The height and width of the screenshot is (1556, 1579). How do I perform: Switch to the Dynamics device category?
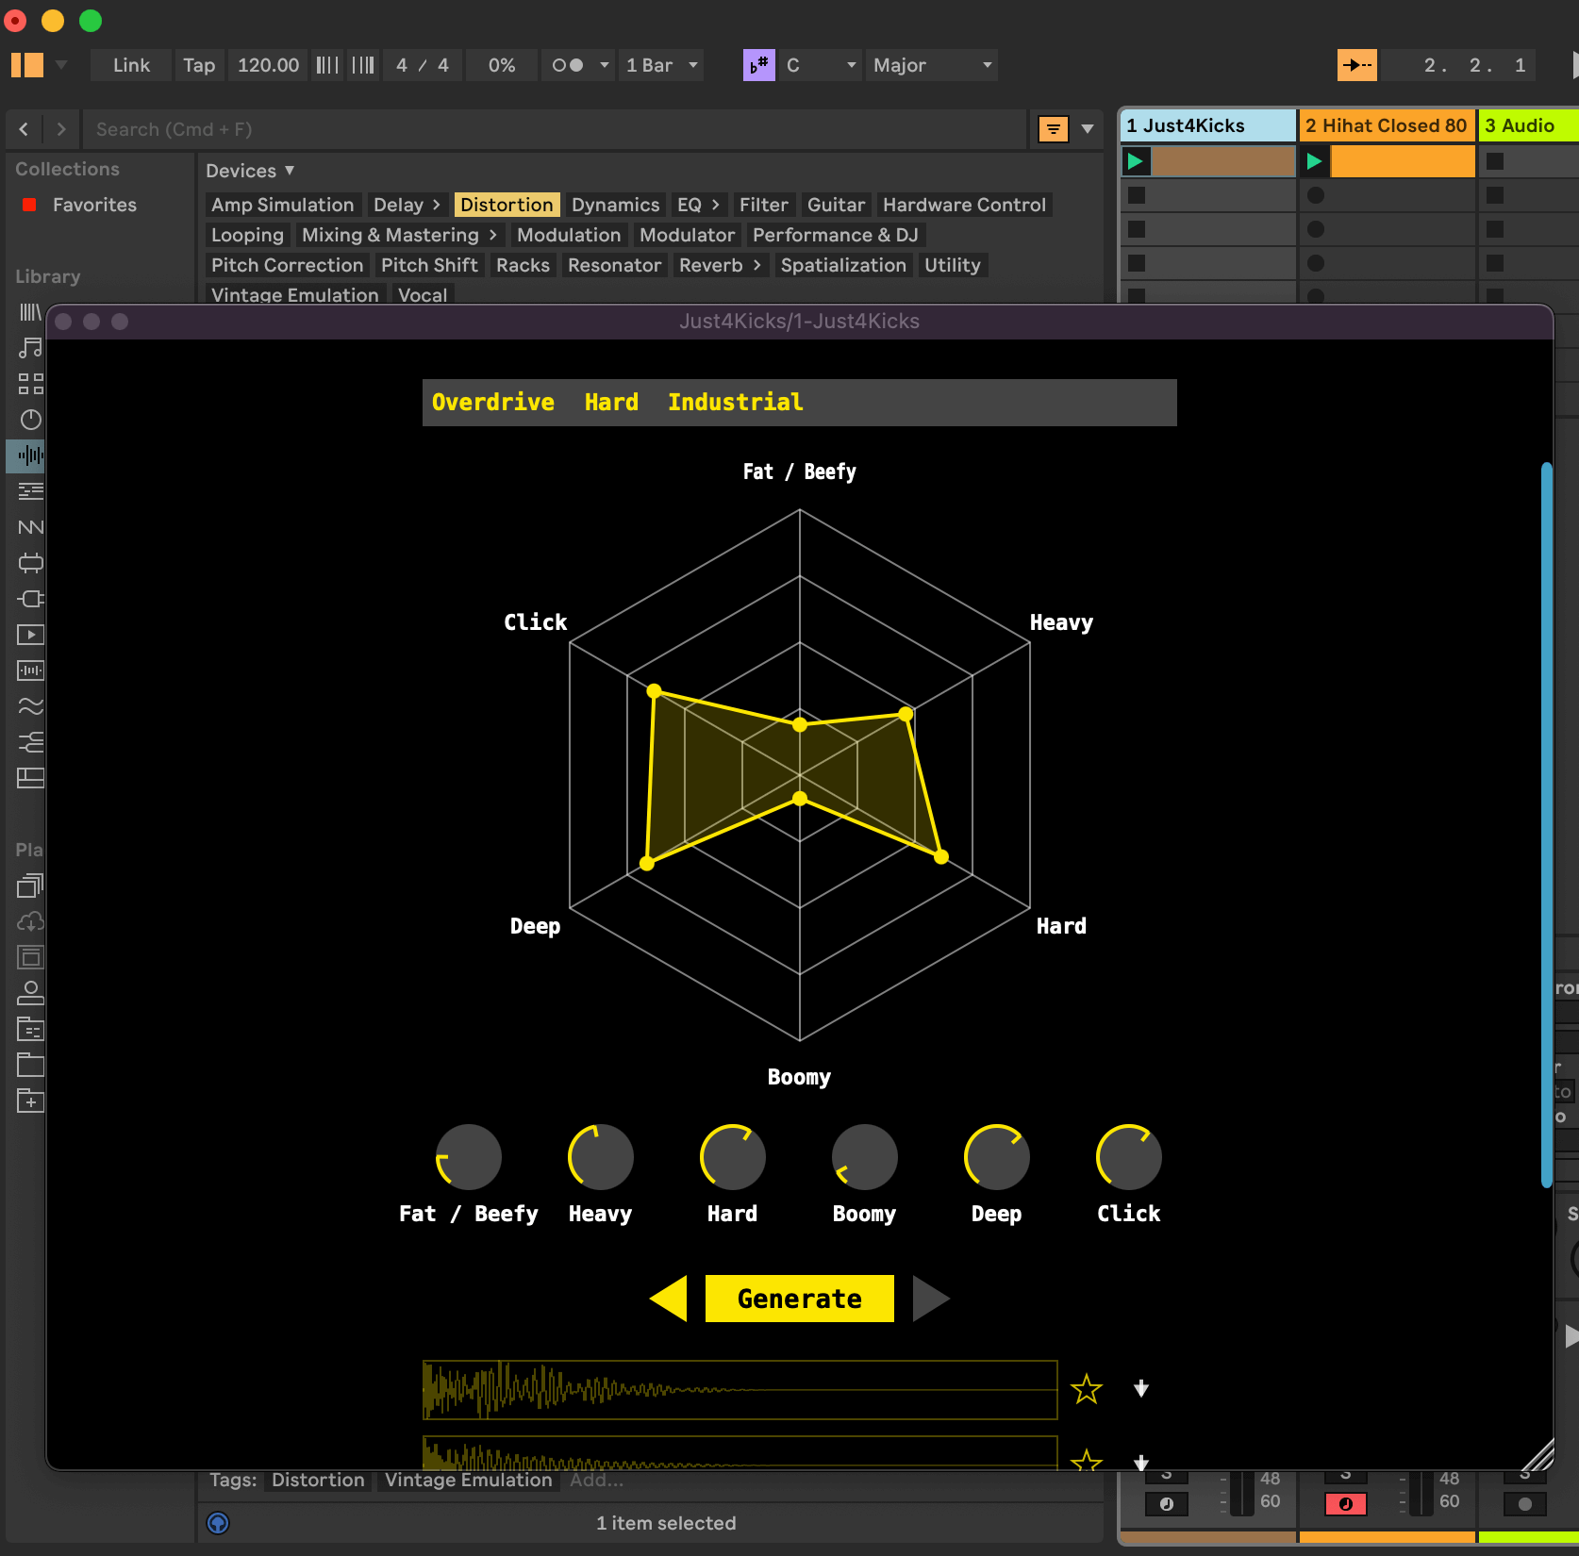point(615,205)
